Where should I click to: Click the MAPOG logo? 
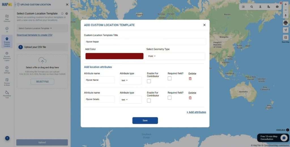pos(7,5)
